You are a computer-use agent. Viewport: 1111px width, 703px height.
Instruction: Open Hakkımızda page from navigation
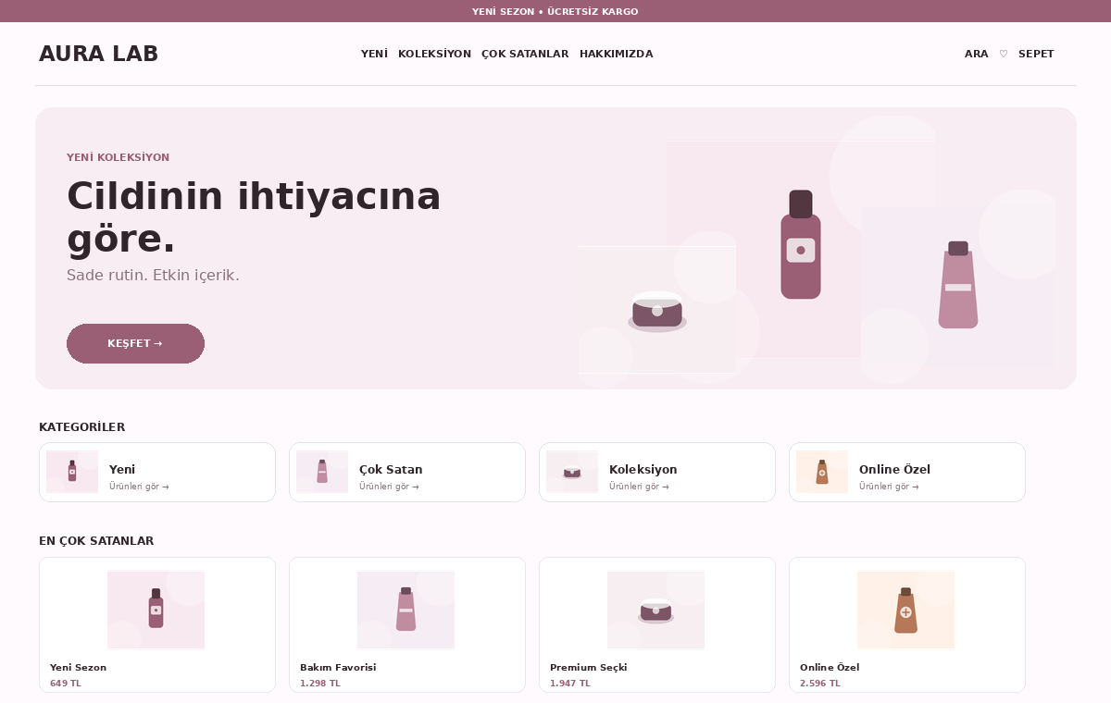pyautogui.click(x=617, y=54)
